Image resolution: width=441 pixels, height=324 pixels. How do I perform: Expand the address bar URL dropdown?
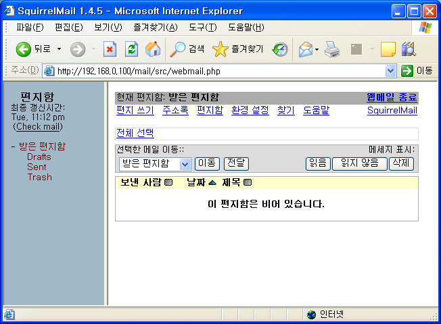click(x=391, y=71)
